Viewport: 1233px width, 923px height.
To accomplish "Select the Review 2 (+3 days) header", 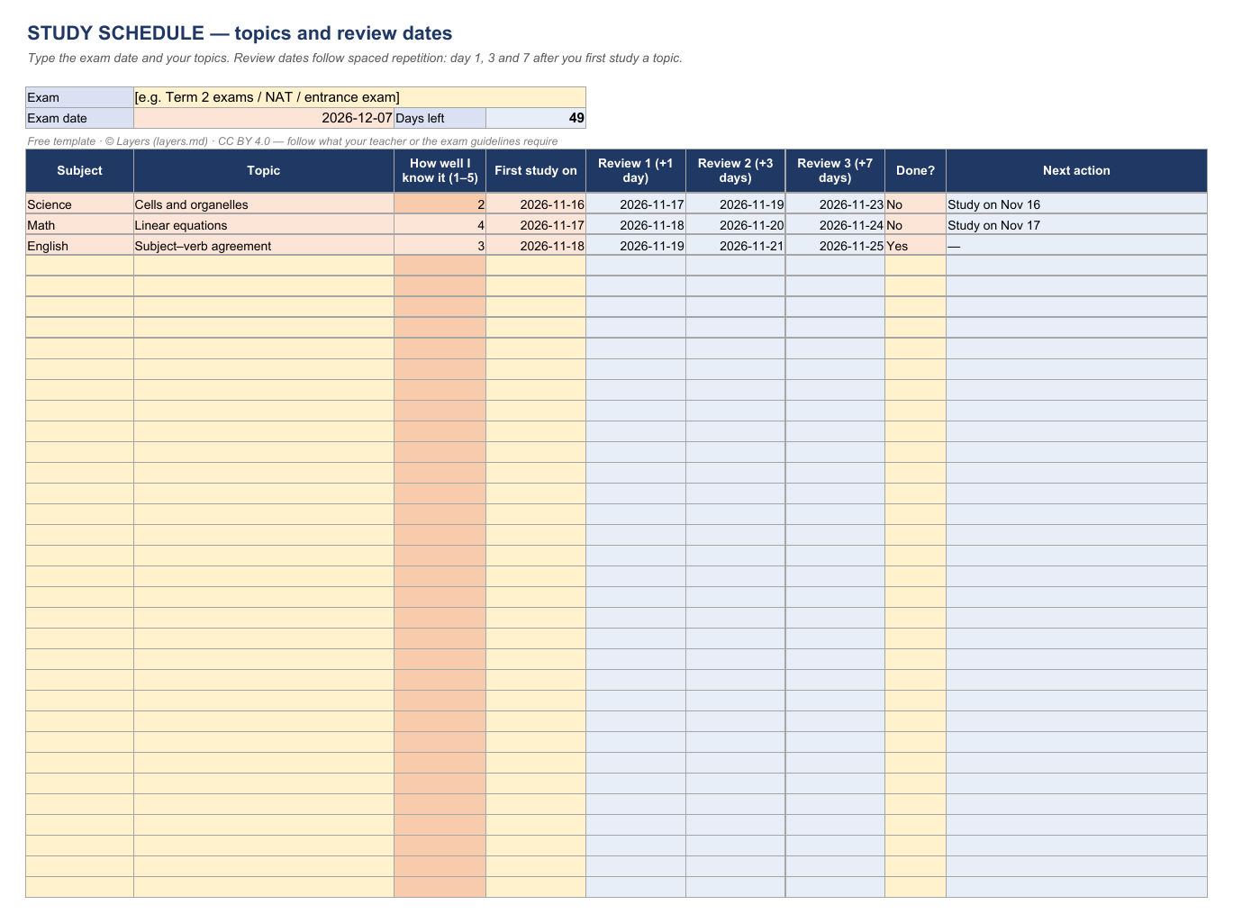I will tap(736, 171).
